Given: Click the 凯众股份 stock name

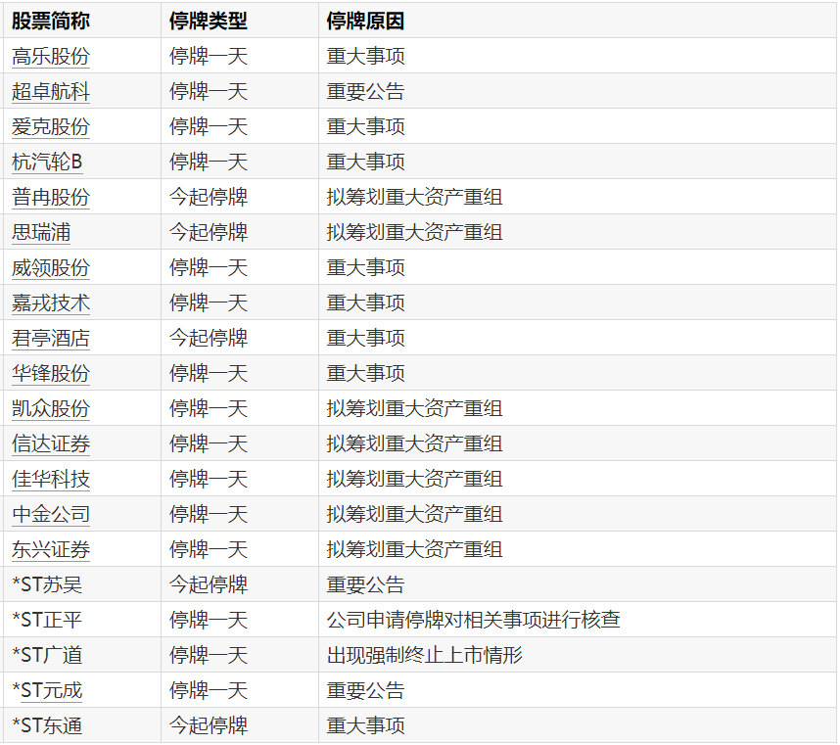Looking at the screenshot, I should tap(50, 409).
